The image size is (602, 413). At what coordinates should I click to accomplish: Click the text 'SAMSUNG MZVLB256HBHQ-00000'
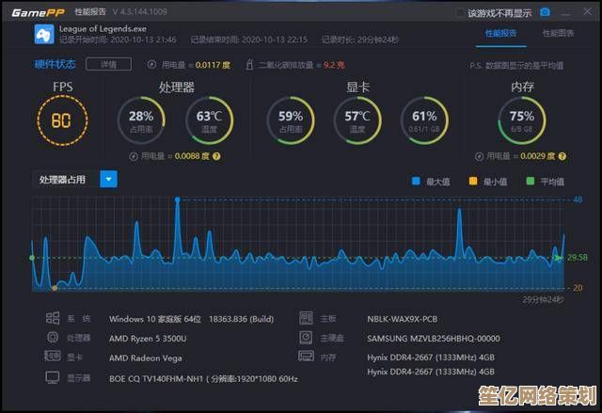tap(434, 339)
